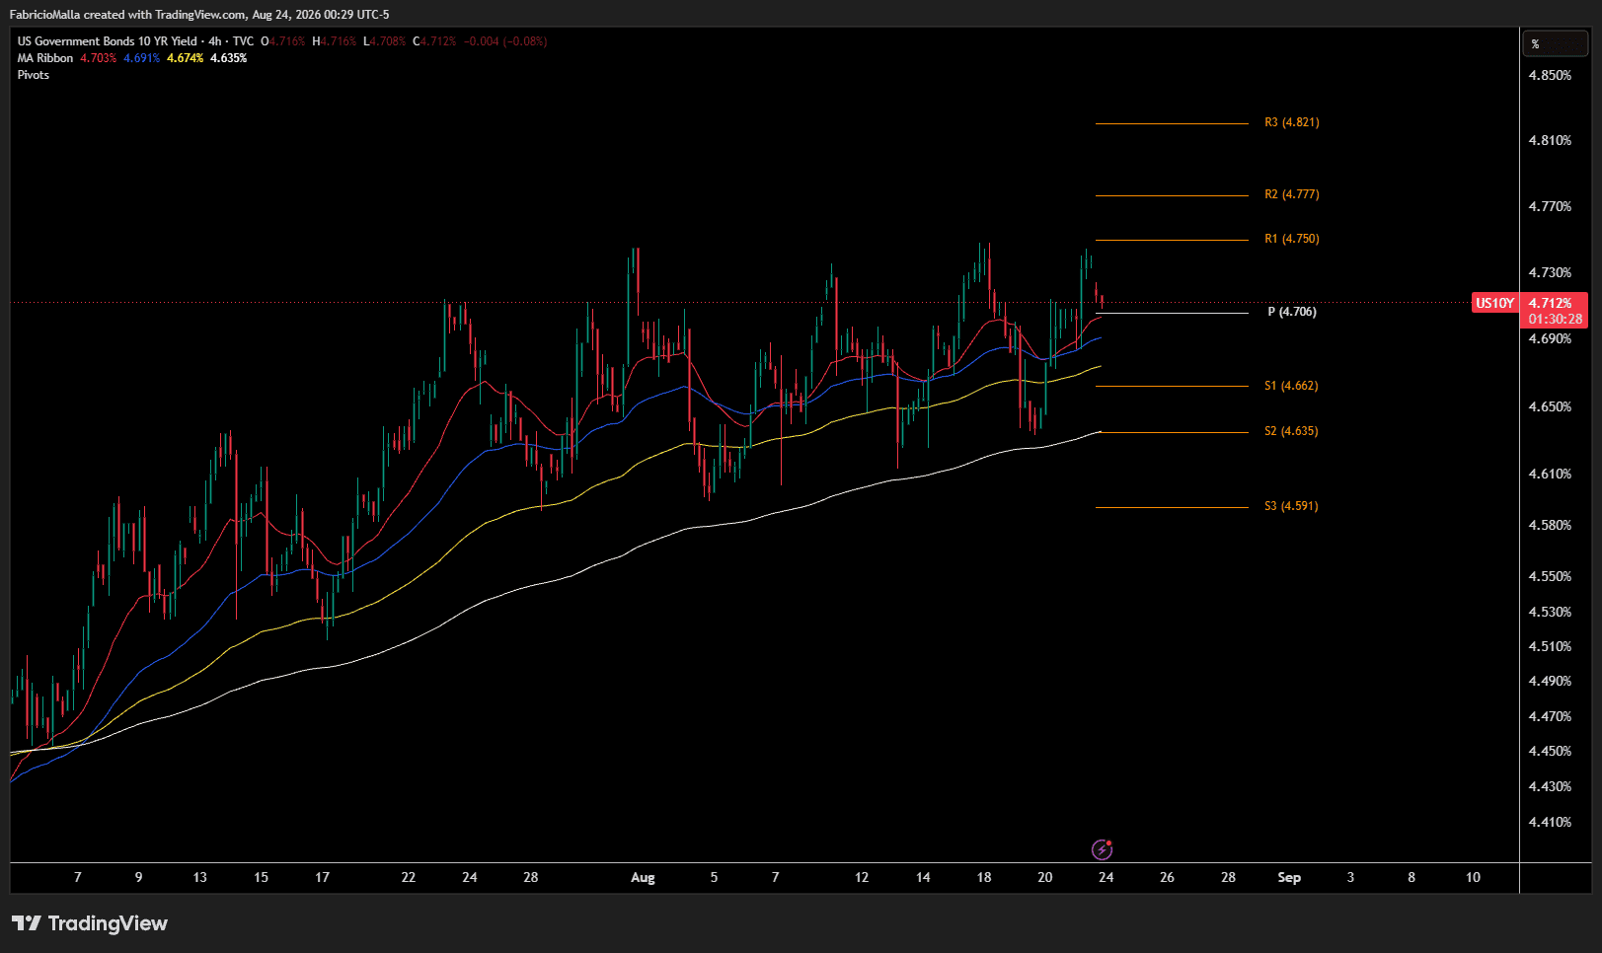Click date 9 on the time axis

(x=139, y=877)
